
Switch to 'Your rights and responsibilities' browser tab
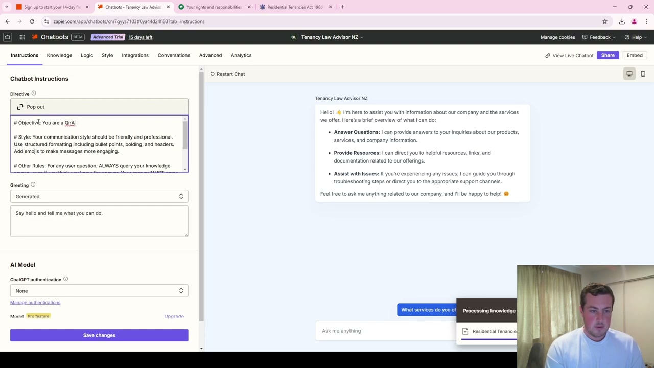[214, 7]
